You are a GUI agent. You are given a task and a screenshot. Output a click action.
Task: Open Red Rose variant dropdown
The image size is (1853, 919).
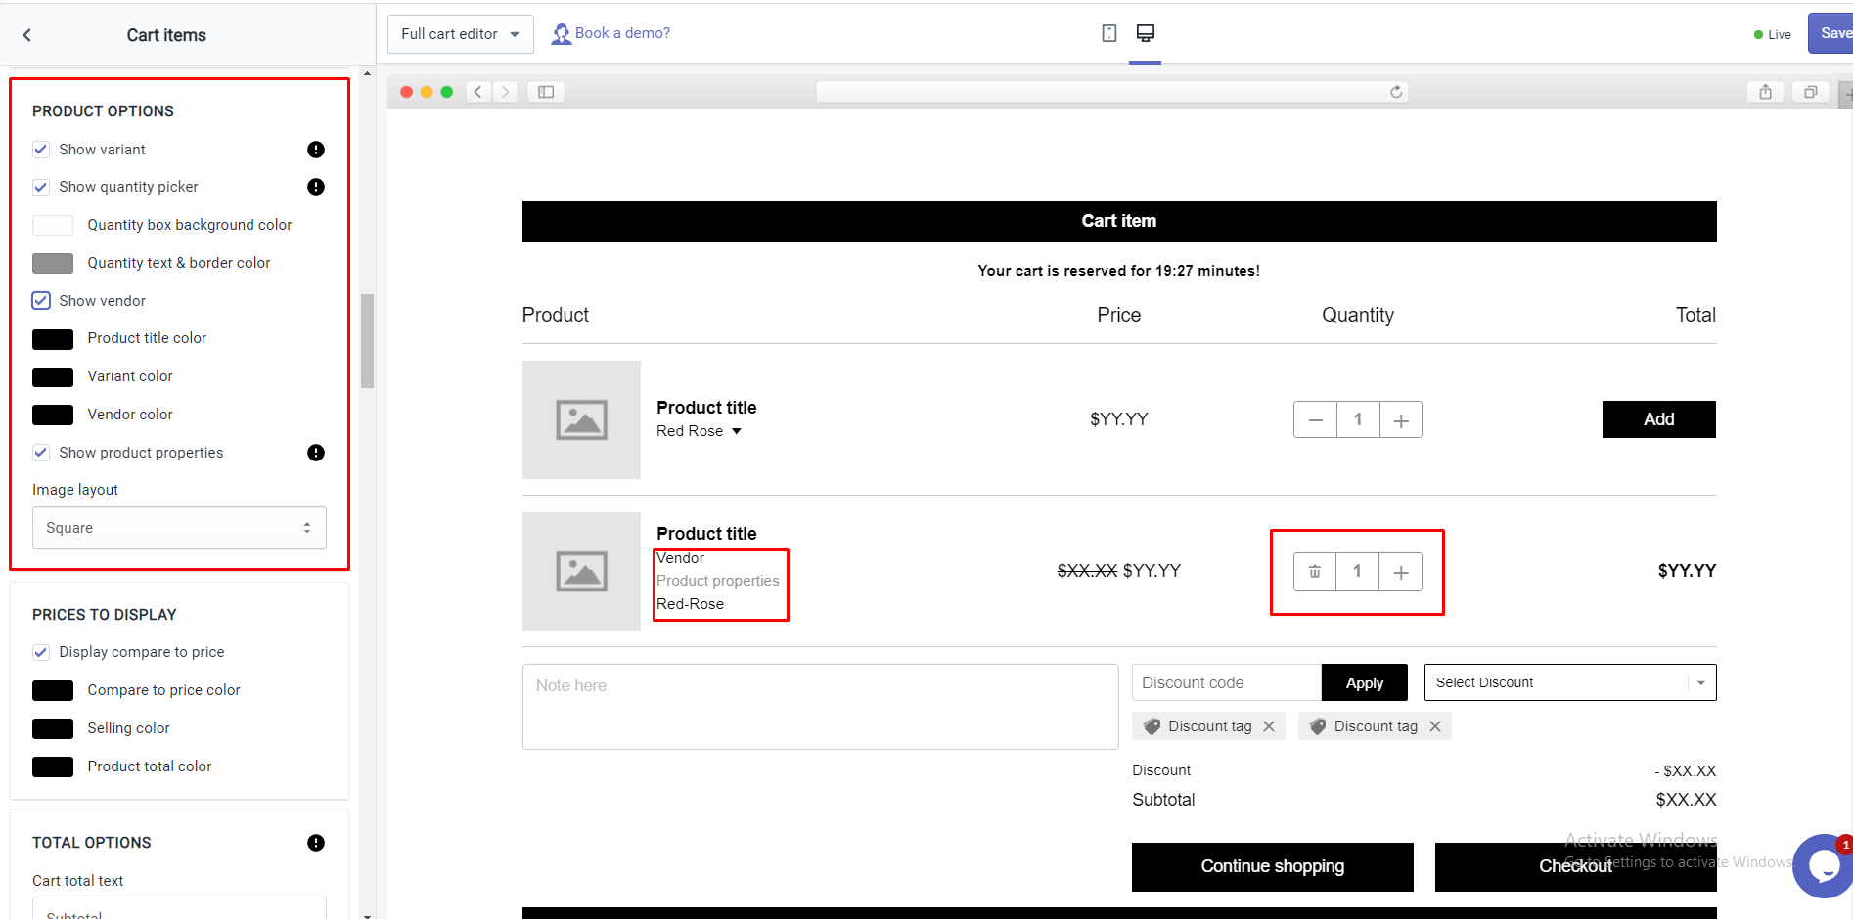pyautogui.click(x=700, y=431)
